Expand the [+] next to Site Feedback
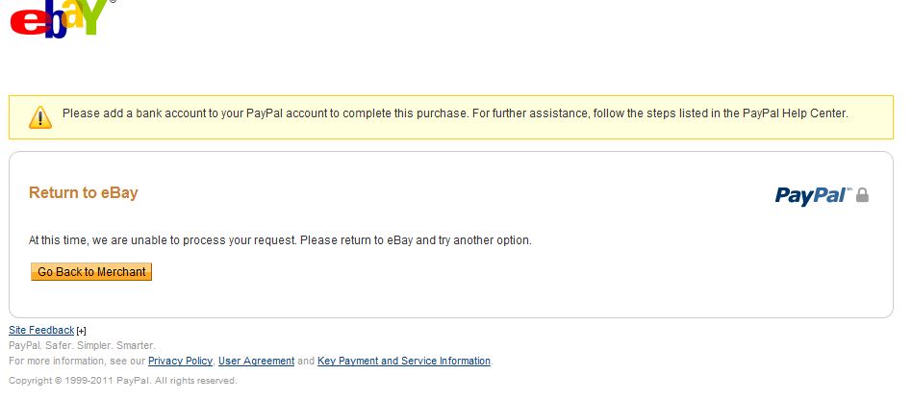The image size is (912, 400). tap(82, 332)
